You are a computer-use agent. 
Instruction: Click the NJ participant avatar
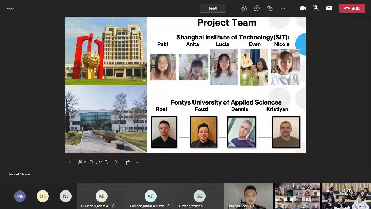pos(65,196)
